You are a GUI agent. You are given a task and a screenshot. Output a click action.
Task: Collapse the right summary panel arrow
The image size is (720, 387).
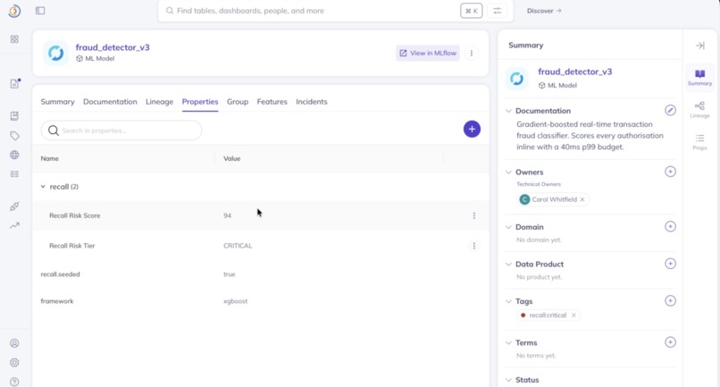coord(700,46)
